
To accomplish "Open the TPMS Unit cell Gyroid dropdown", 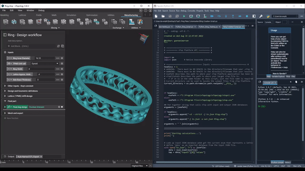I will click(44, 63).
